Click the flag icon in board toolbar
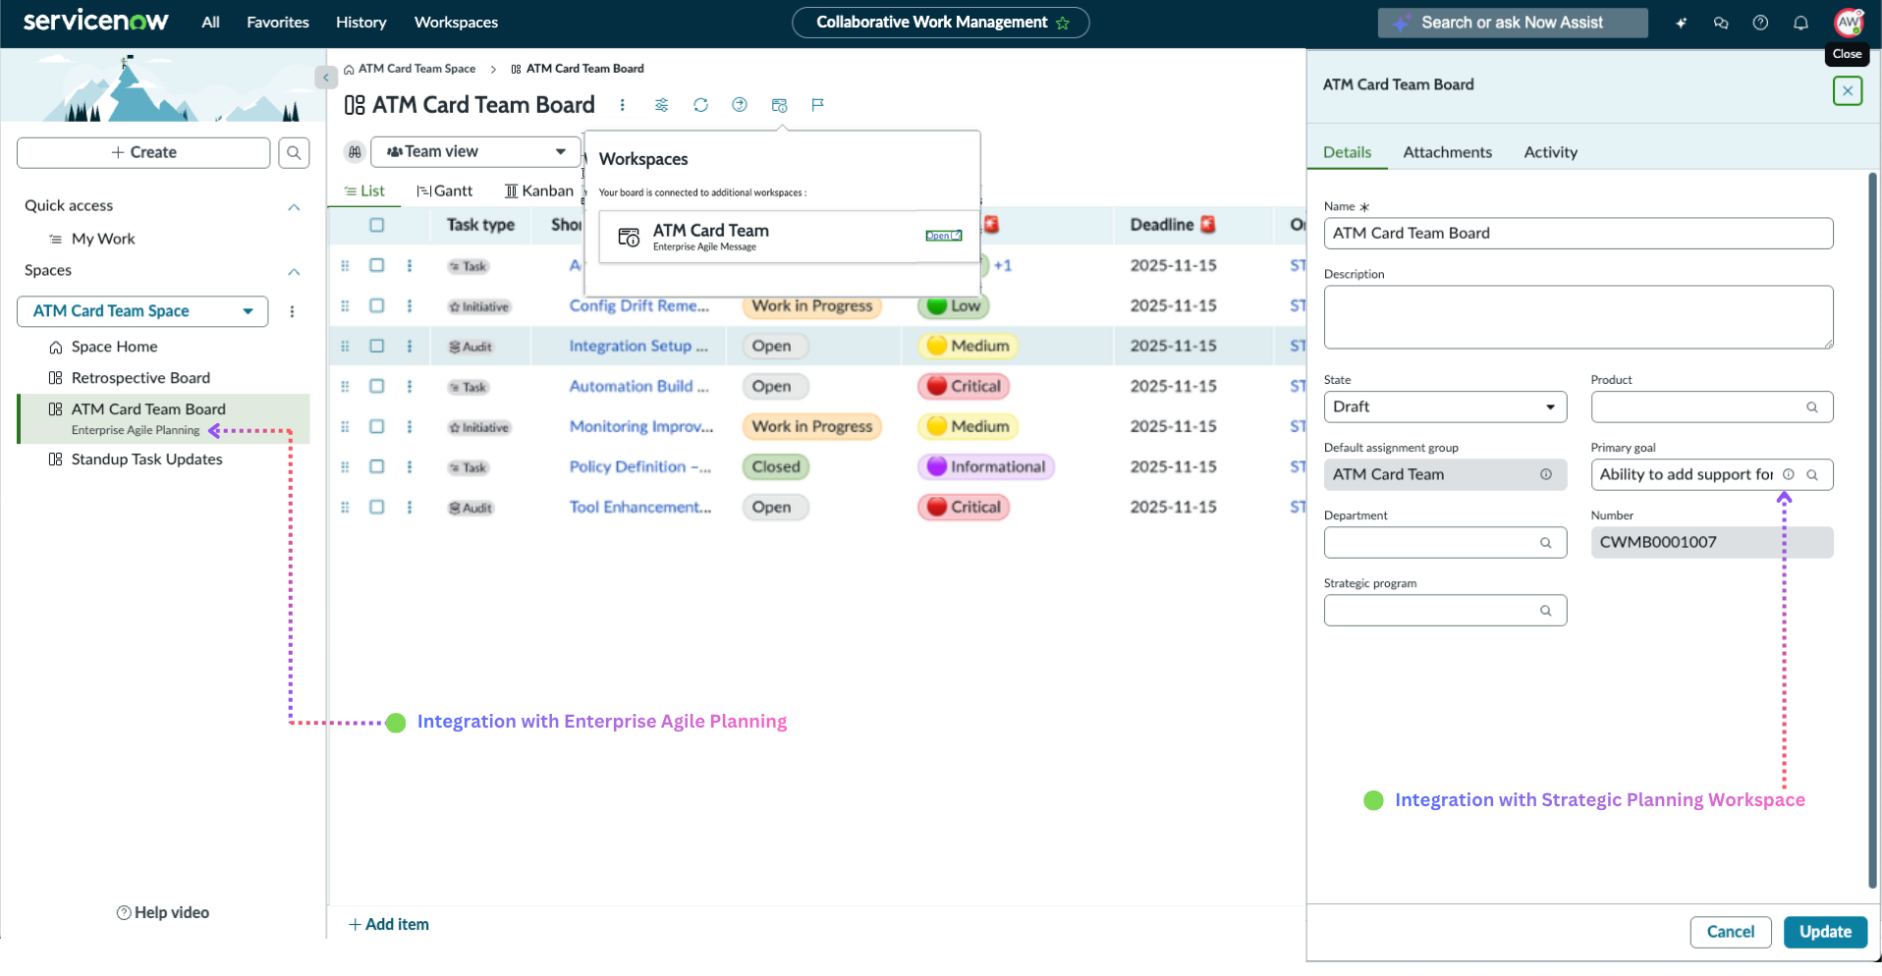Screen dimensions: 1882x976 817,105
